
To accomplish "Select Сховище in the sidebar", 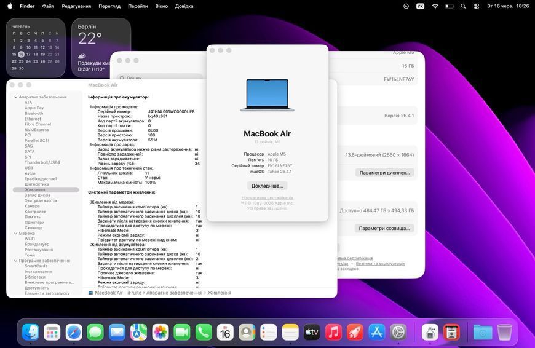I will click(33, 228).
